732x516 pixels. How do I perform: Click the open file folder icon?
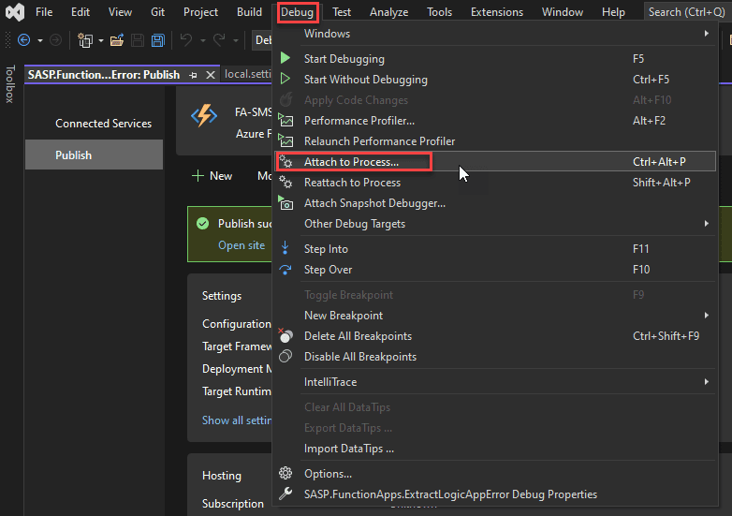pyautogui.click(x=116, y=40)
